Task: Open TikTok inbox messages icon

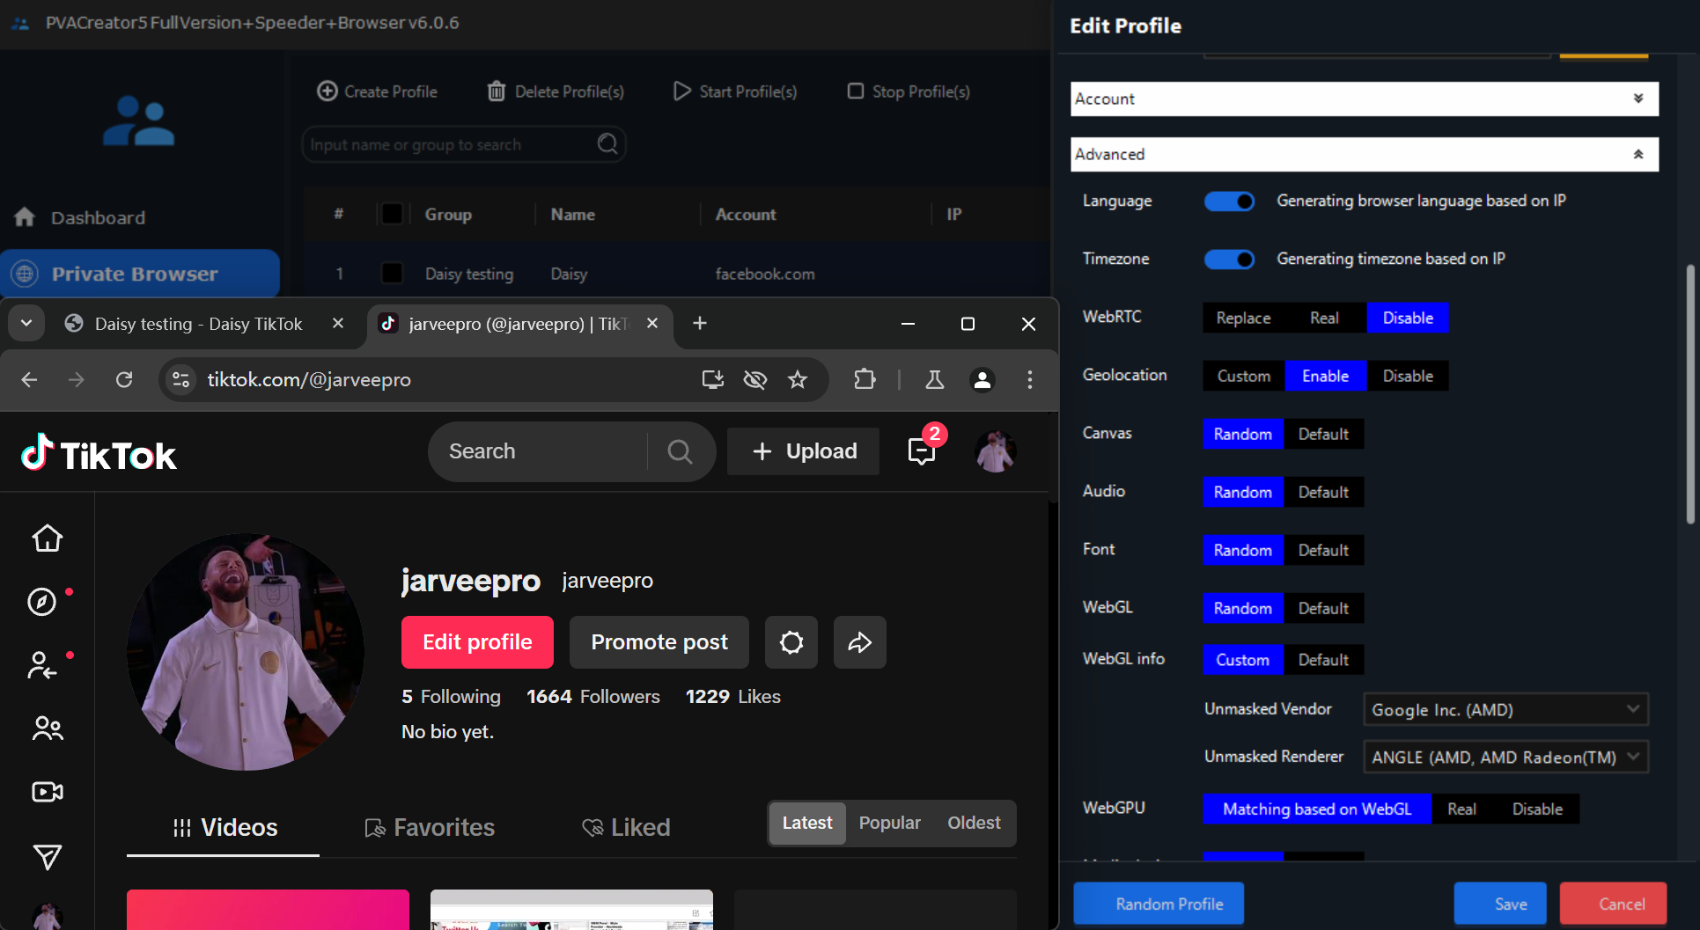Action: (x=921, y=451)
